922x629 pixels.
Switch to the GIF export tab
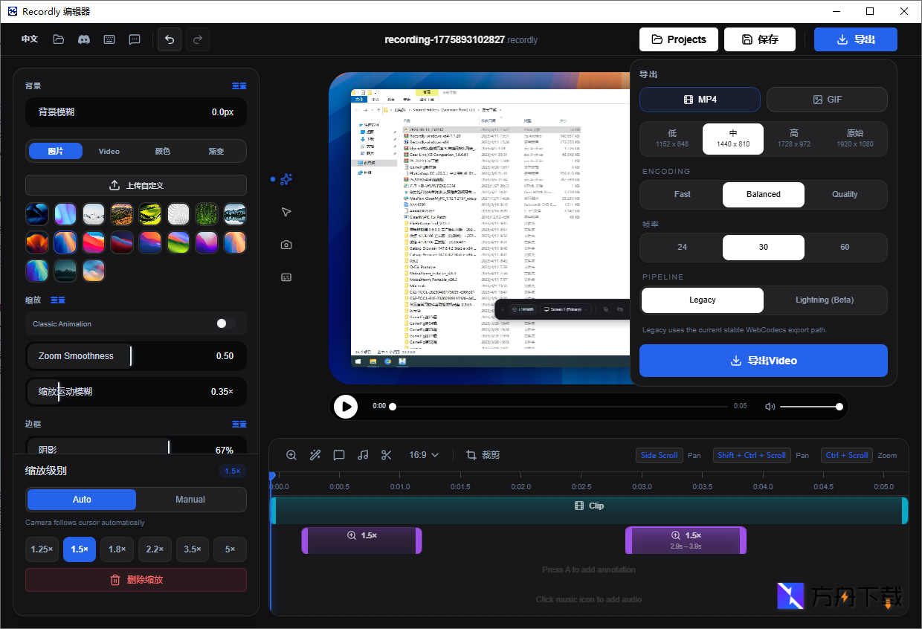827,100
